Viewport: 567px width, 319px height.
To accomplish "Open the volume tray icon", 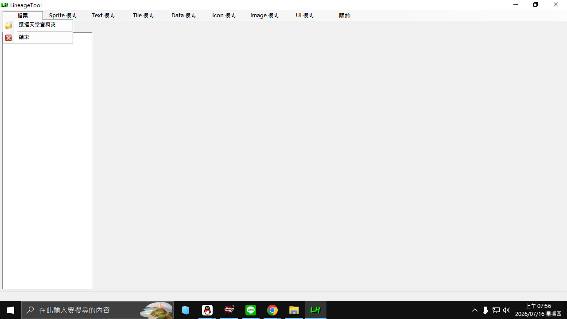I will 507,310.
